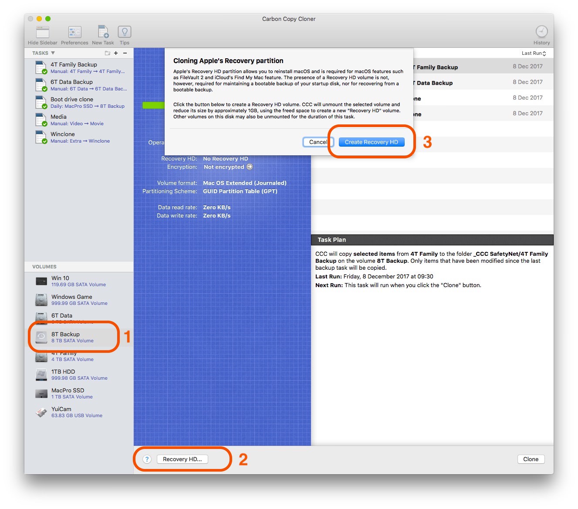Open the History clock icon
Image resolution: width=578 pixels, height=509 pixels.
click(x=541, y=32)
